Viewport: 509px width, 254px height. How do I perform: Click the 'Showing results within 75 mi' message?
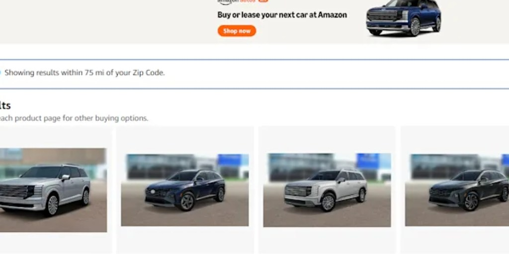[x=85, y=73]
